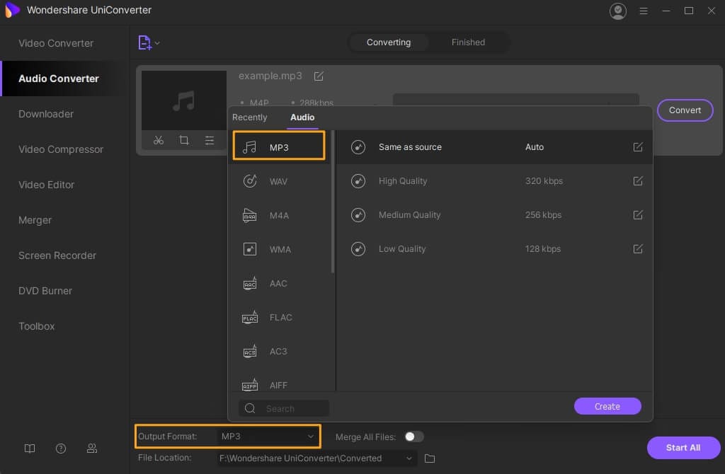Viewport: 725px width, 474px height.
Task: Select the trim scissors tool
Action: 159,140
